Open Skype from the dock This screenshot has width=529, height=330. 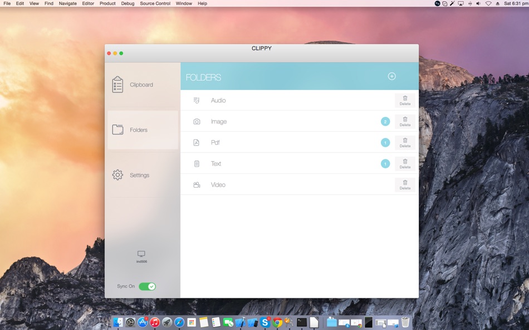(x=265, y=322)
